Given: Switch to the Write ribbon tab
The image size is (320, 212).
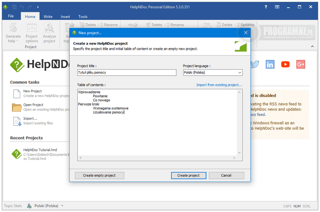Looking at the screenshot, I should (48, 16).
